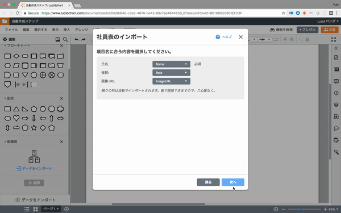Open the arrow style dropdown in toolbar
Viewport: 341px width, 213px height.
(x=265, y=40)
